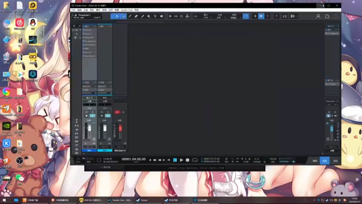This screenshot has width=362, height=204.
Task: Open the user account icon
Action: (x=318, y=16)
